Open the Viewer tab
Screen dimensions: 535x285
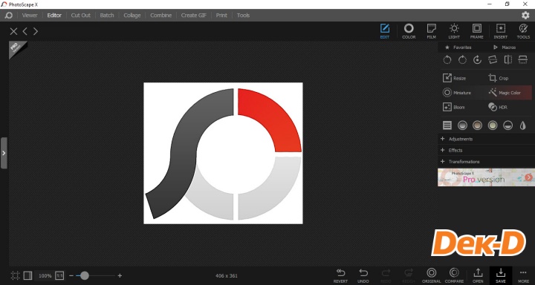click(x=30, y=16)
